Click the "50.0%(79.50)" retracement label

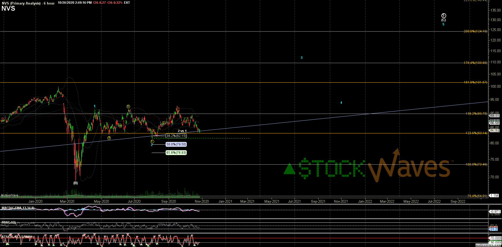[x=176, y=144]
